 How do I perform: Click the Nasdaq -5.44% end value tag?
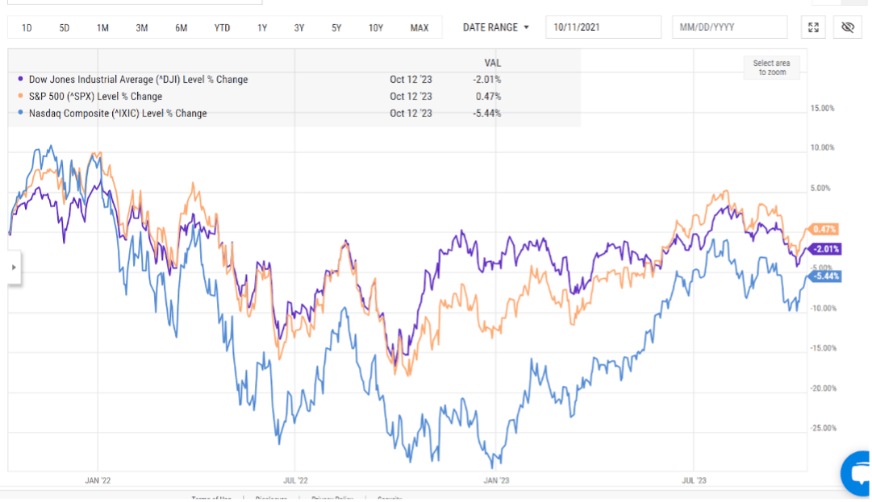pos(826,276)
